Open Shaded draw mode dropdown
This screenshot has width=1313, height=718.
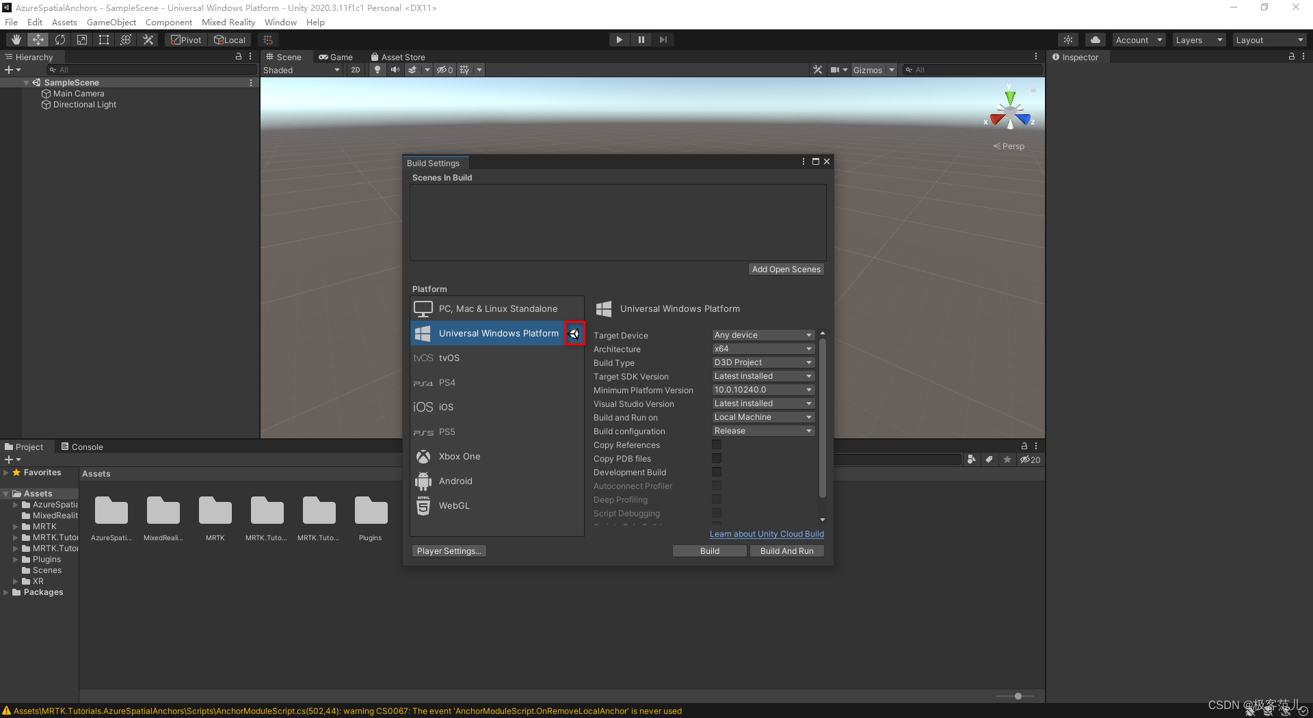(302, 70)
